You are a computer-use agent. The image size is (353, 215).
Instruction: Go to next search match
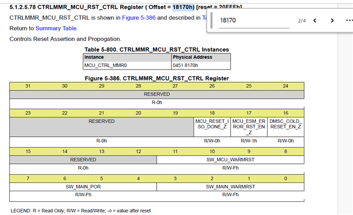pos(332,21)
